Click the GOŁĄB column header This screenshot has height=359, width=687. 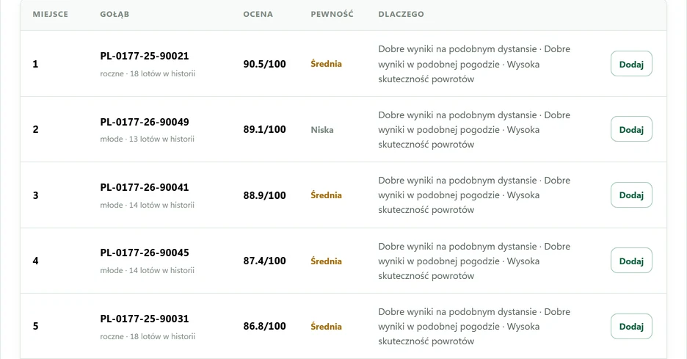(x=114, y=14)
